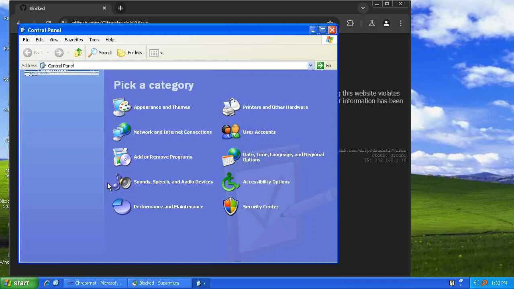Open the Date, Time, Language icon

click(x=231, y=157)
